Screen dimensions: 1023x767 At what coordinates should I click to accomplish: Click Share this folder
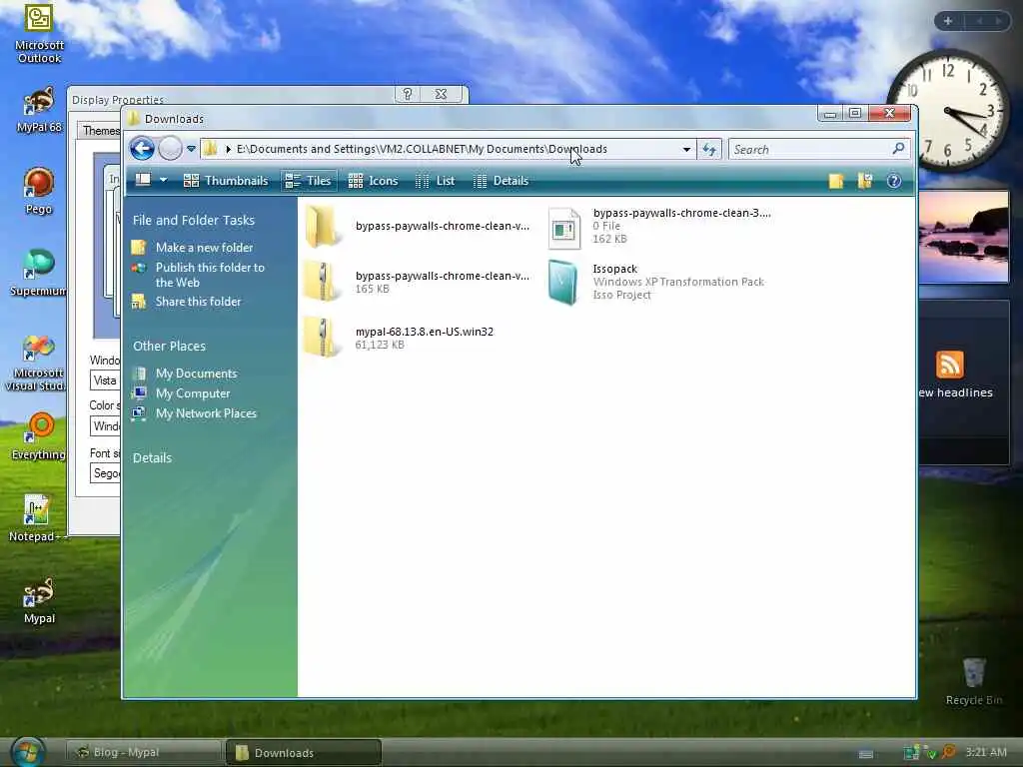tap(187, 302)
